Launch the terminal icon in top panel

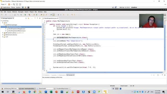click(28, 7)
